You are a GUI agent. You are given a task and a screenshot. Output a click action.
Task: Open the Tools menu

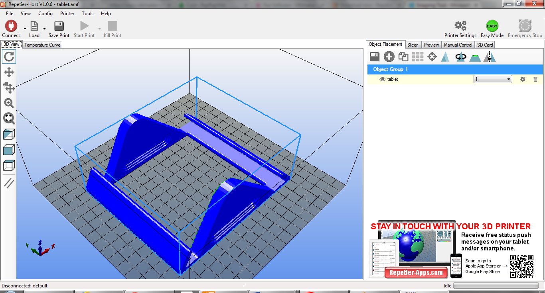88,14
